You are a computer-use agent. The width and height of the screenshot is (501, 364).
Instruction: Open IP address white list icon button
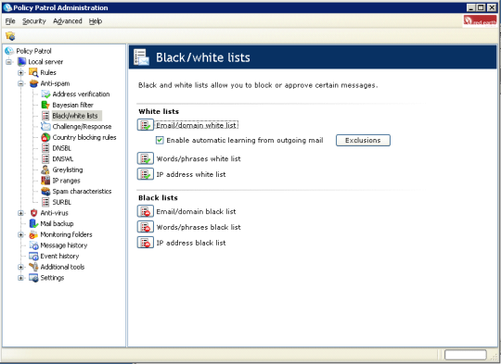pos(146,174)
